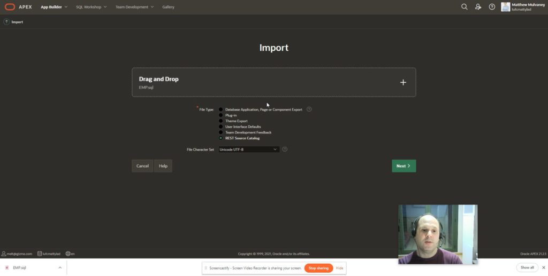Click the matt@gizma.com user icon
Image resolution: width=548 pixels, height=276 pixels.
coord(4,254)
